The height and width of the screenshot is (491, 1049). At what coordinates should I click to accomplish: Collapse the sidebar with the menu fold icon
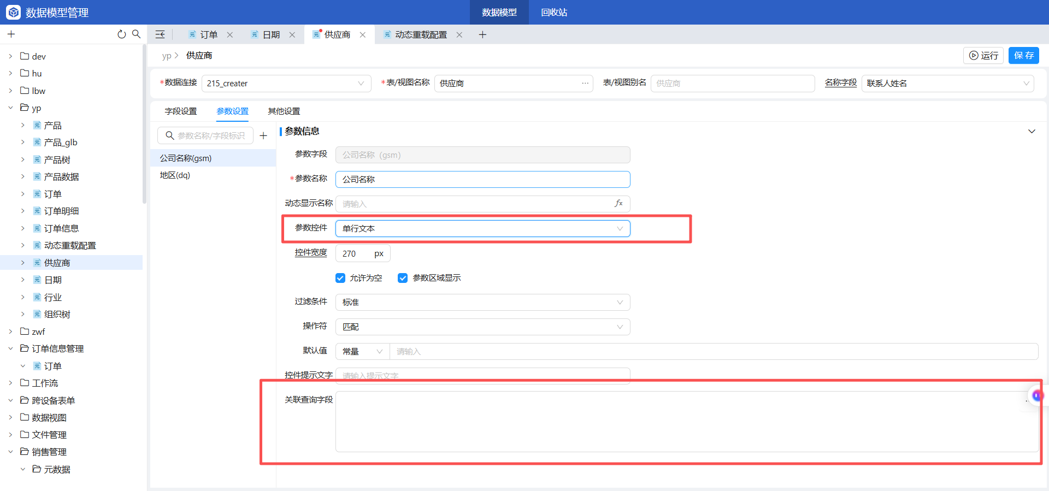pos(160,34)
